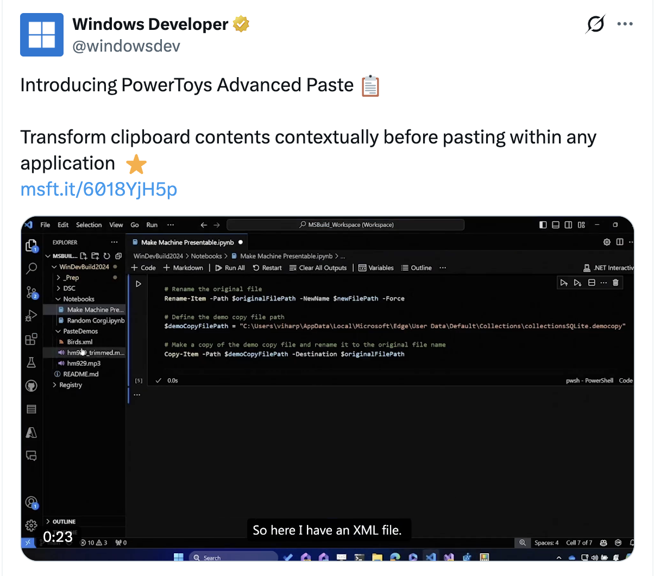Open Windows Start button on taskbar
Screen dimensions: 654x576
(x=178, y=558)
